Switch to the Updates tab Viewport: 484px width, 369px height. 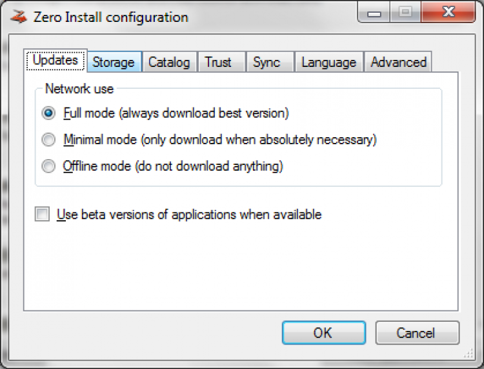point(55,61)
